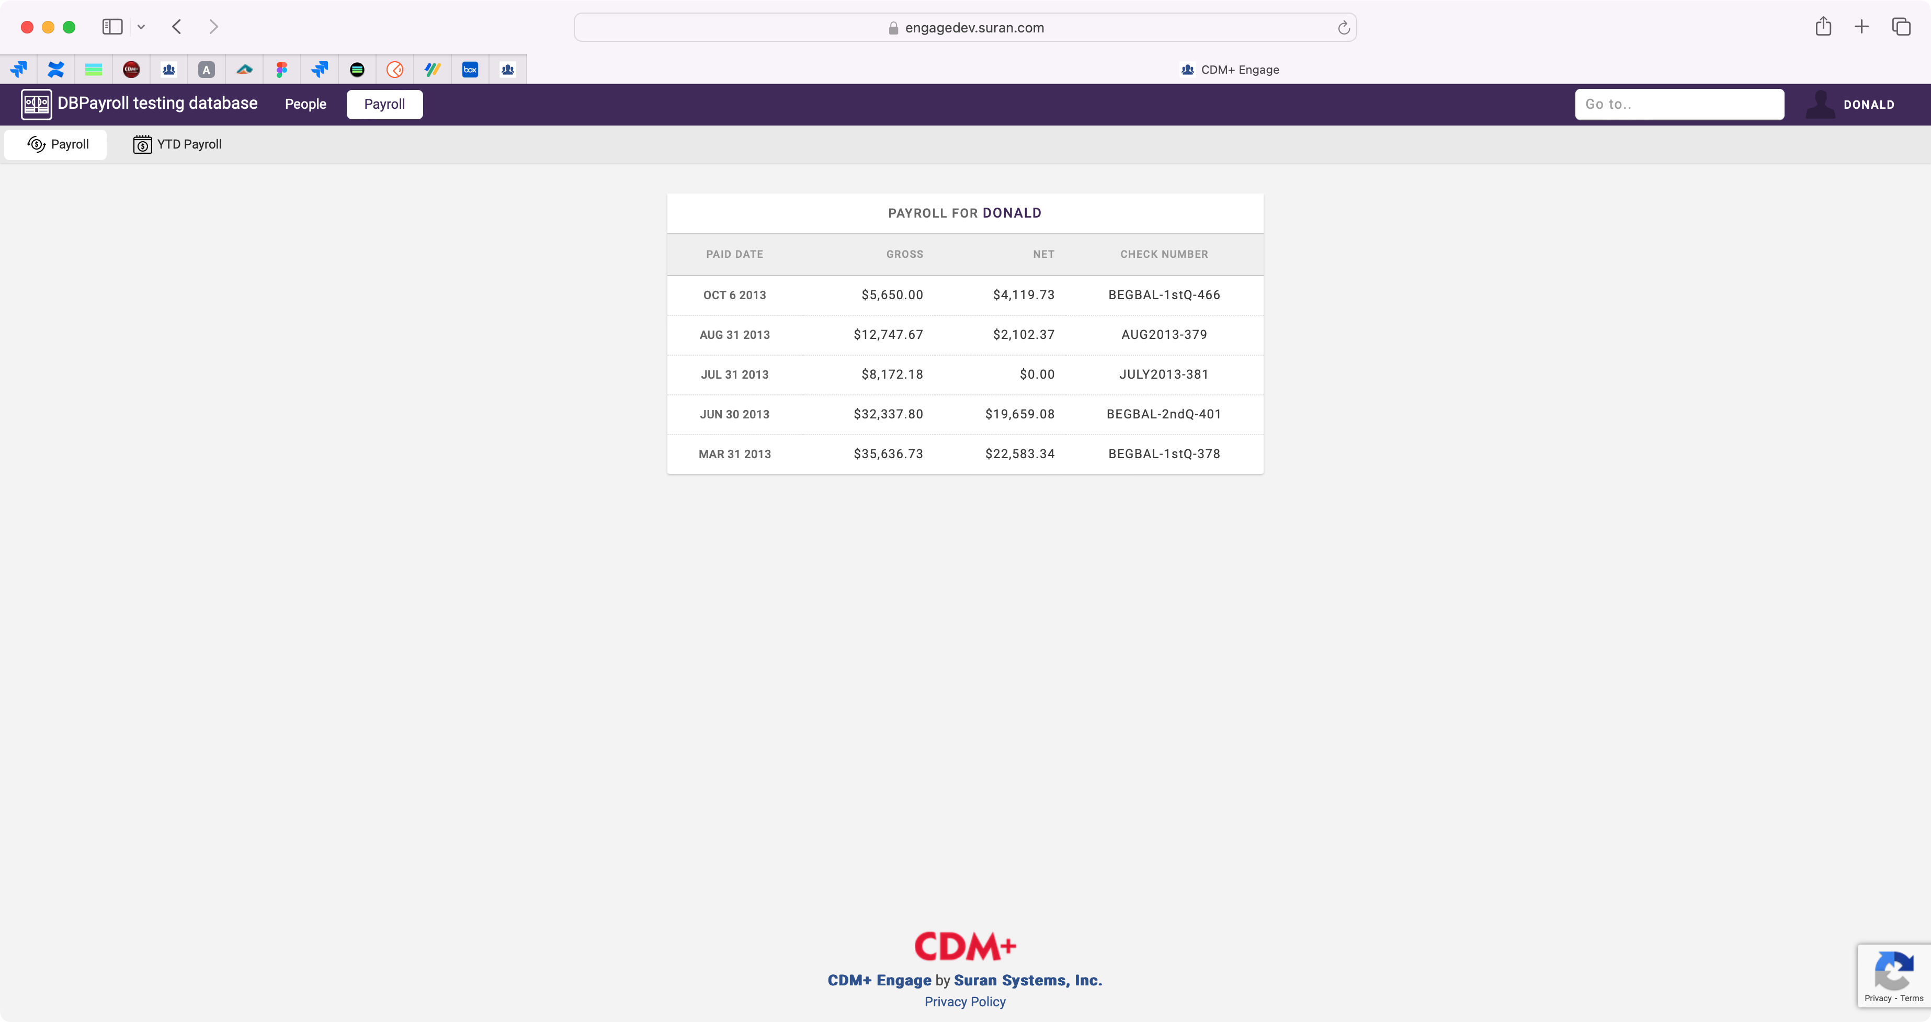The width and height of the screenshot is (1931, 1022).
Task: Open the Box pinned tab
Action: coord(470,70)
